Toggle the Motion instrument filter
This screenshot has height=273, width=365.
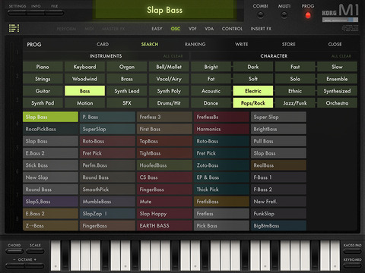(84, 103)
